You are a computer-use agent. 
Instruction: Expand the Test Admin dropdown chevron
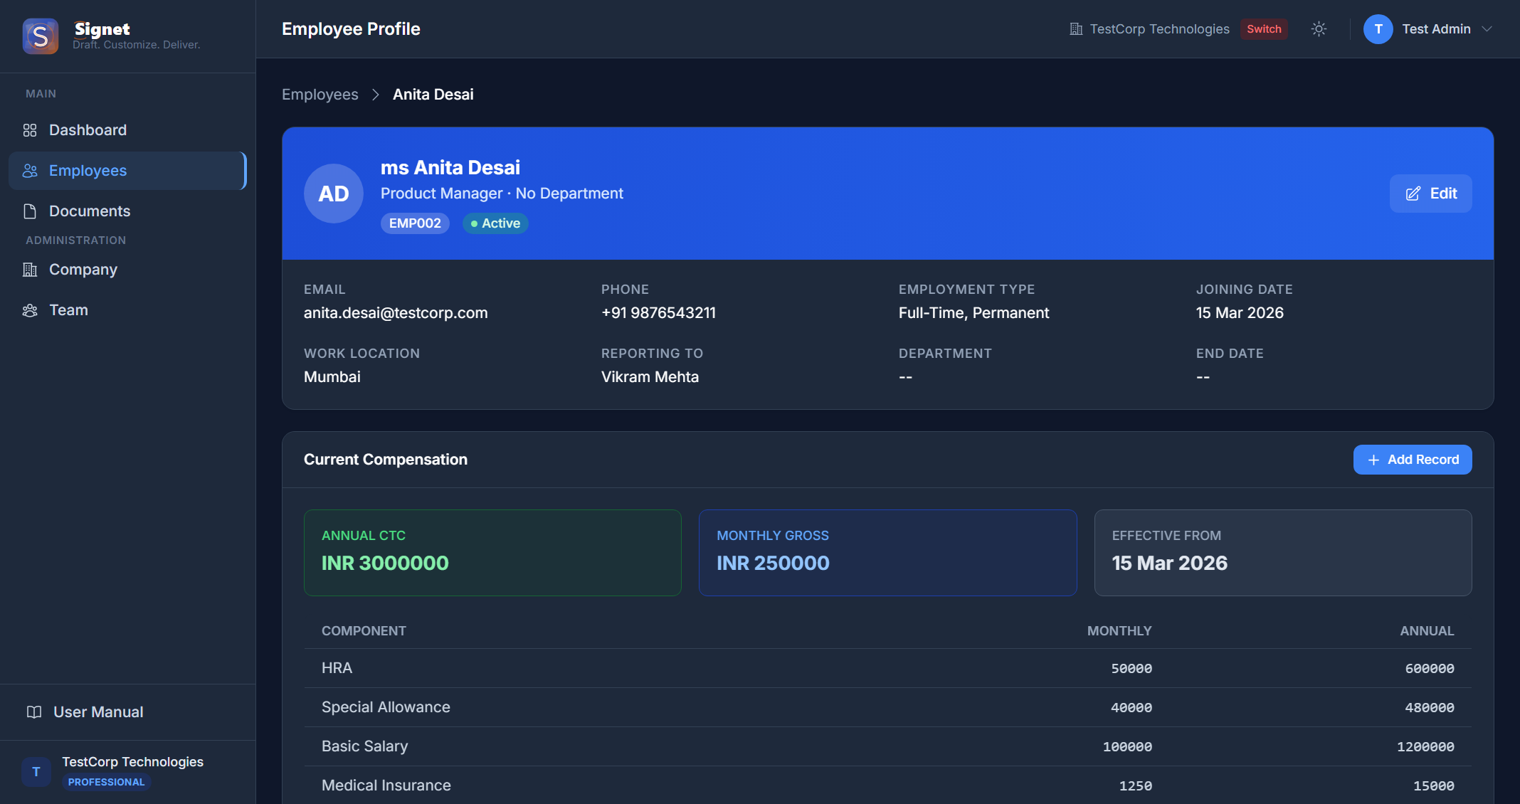pos(1487,29)
